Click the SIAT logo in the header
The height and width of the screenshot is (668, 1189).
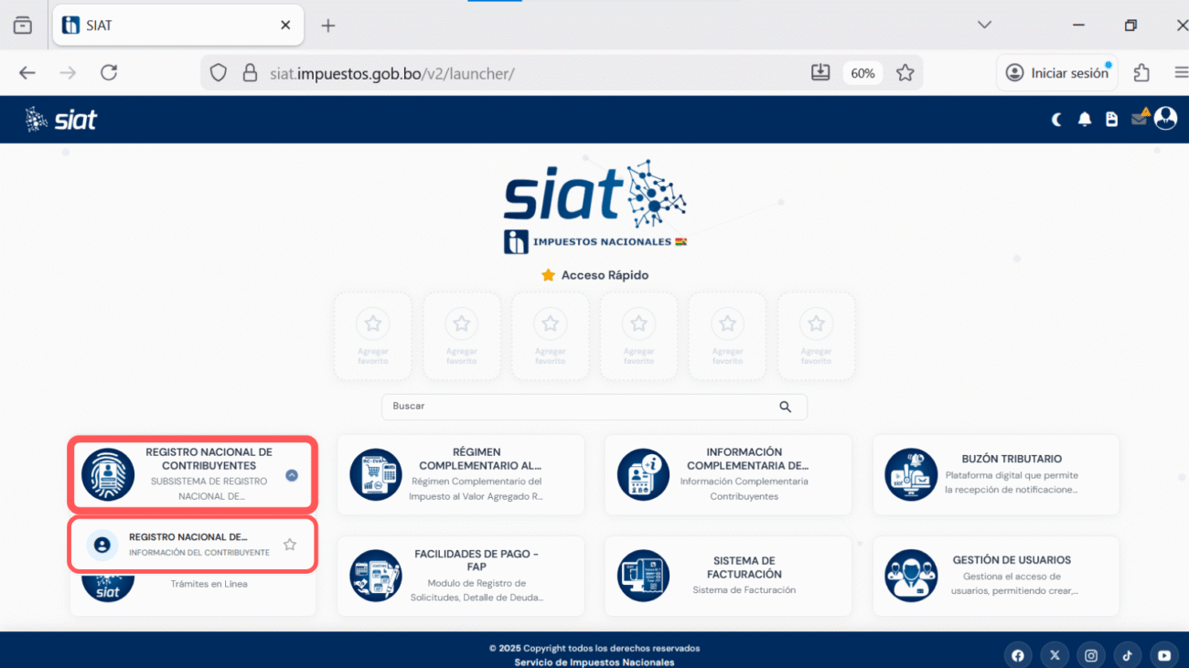pos(61,119)
